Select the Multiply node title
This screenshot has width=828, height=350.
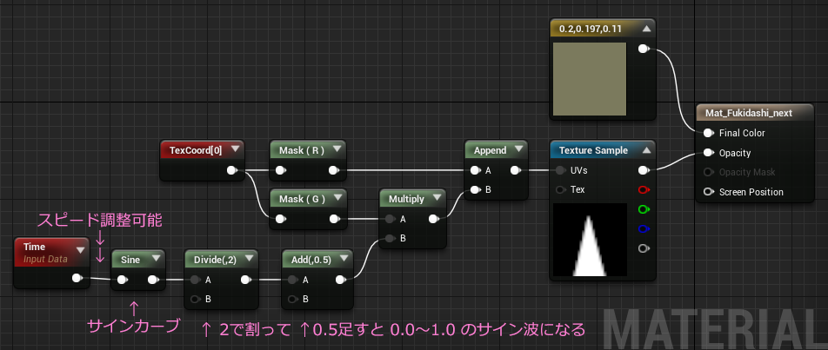click(407, 199)
